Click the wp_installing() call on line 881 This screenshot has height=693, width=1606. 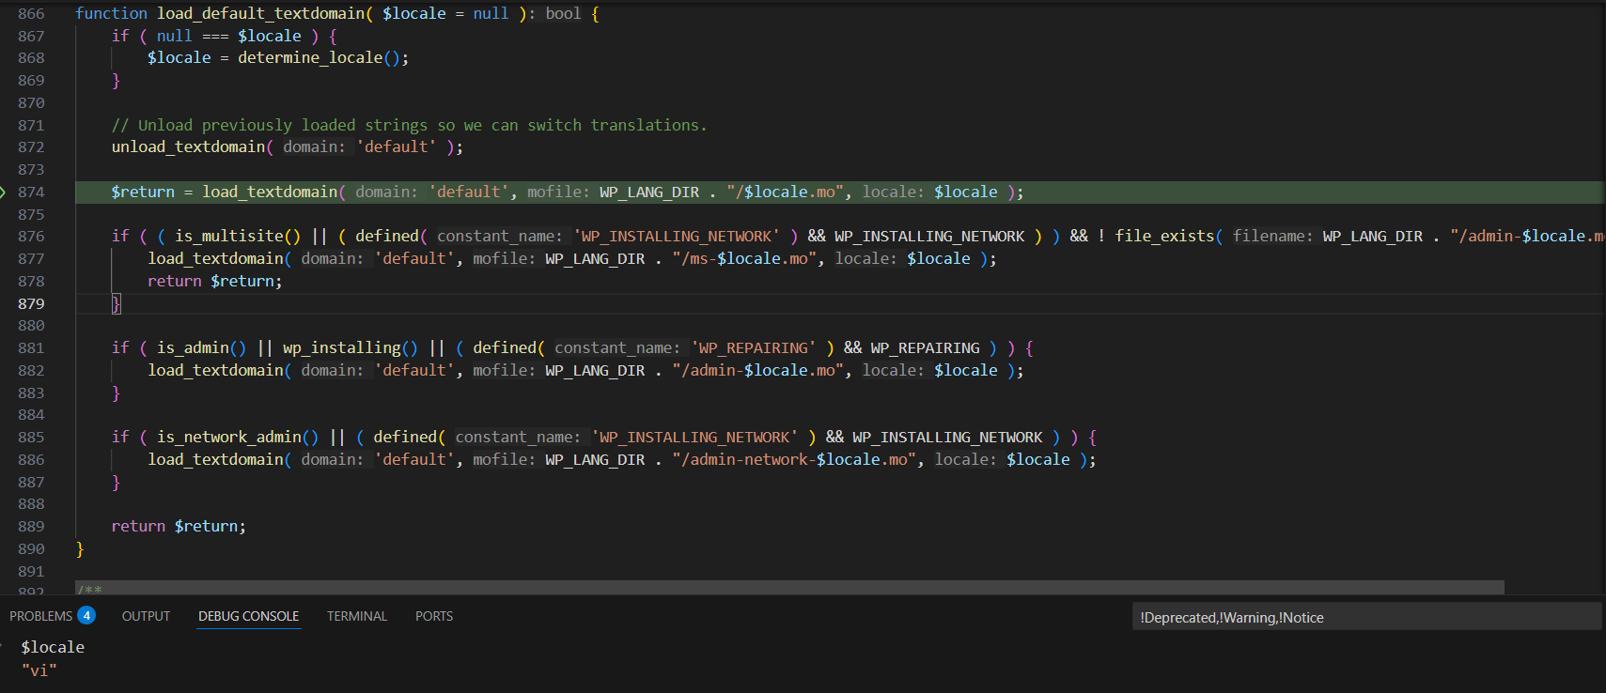(x=351, y=347)
